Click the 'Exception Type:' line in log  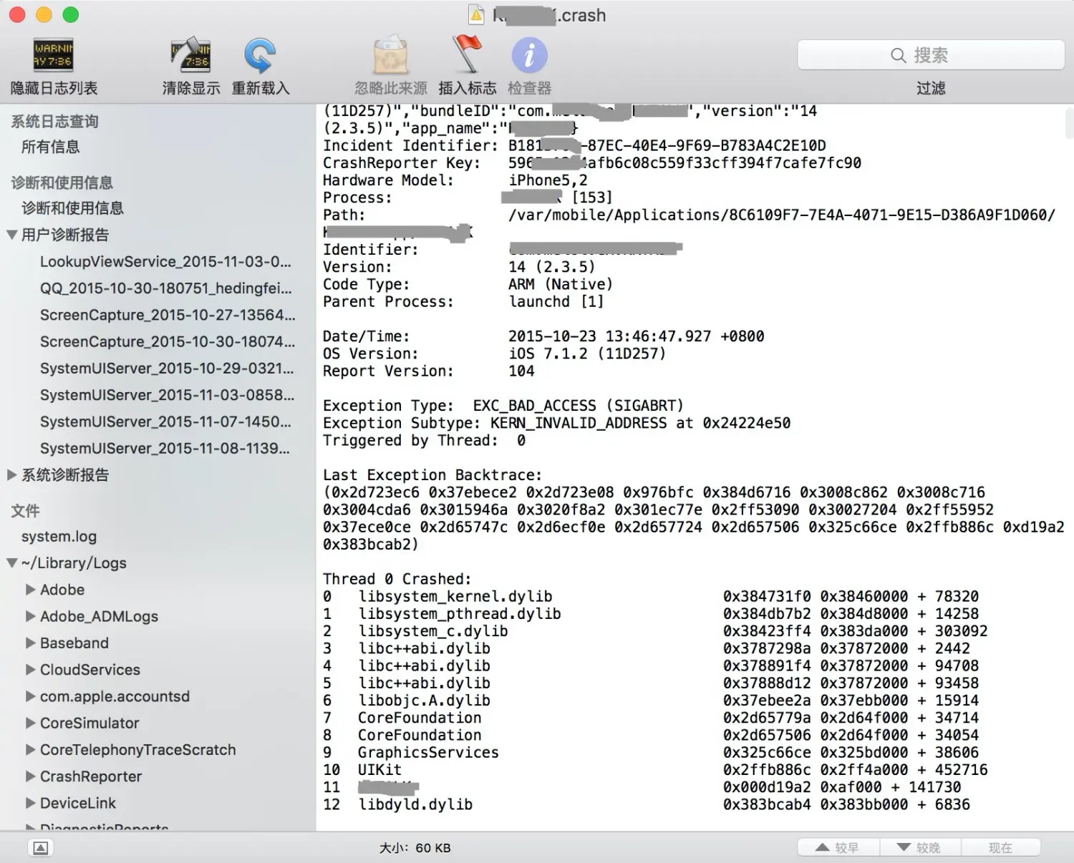(x=503, y=406)
